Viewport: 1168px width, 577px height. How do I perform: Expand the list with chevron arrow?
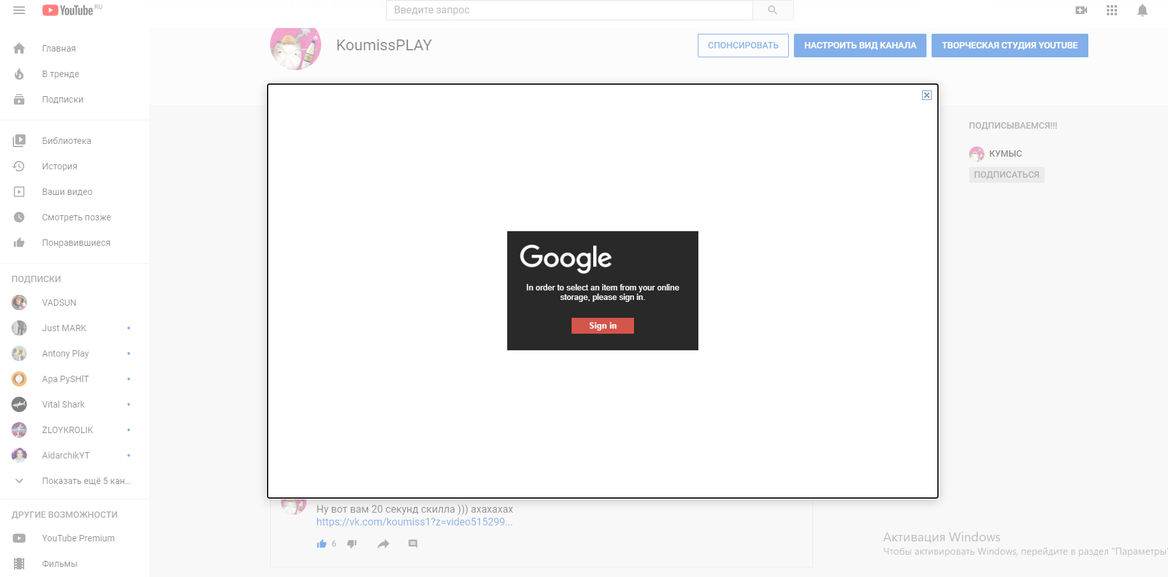(x=19, y=481)
